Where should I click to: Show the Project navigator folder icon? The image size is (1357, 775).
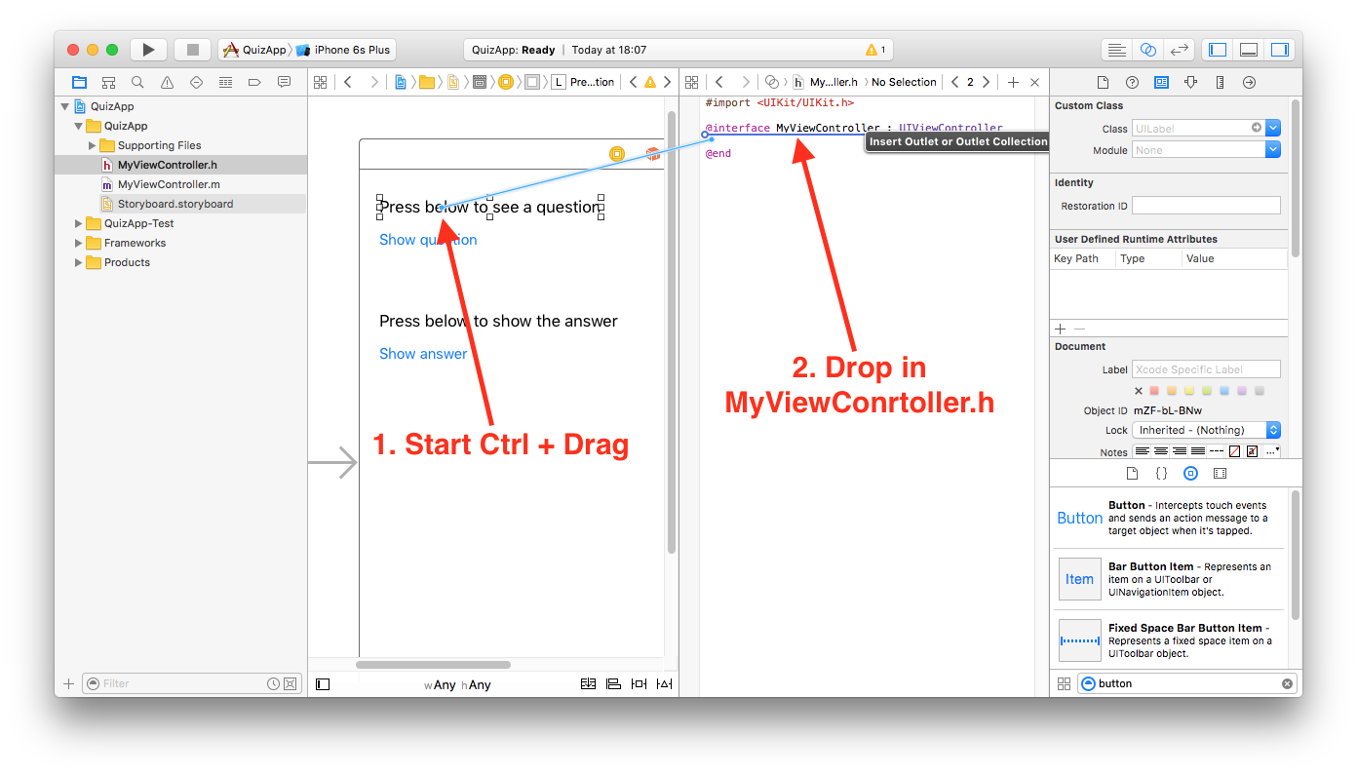(79, 82)
